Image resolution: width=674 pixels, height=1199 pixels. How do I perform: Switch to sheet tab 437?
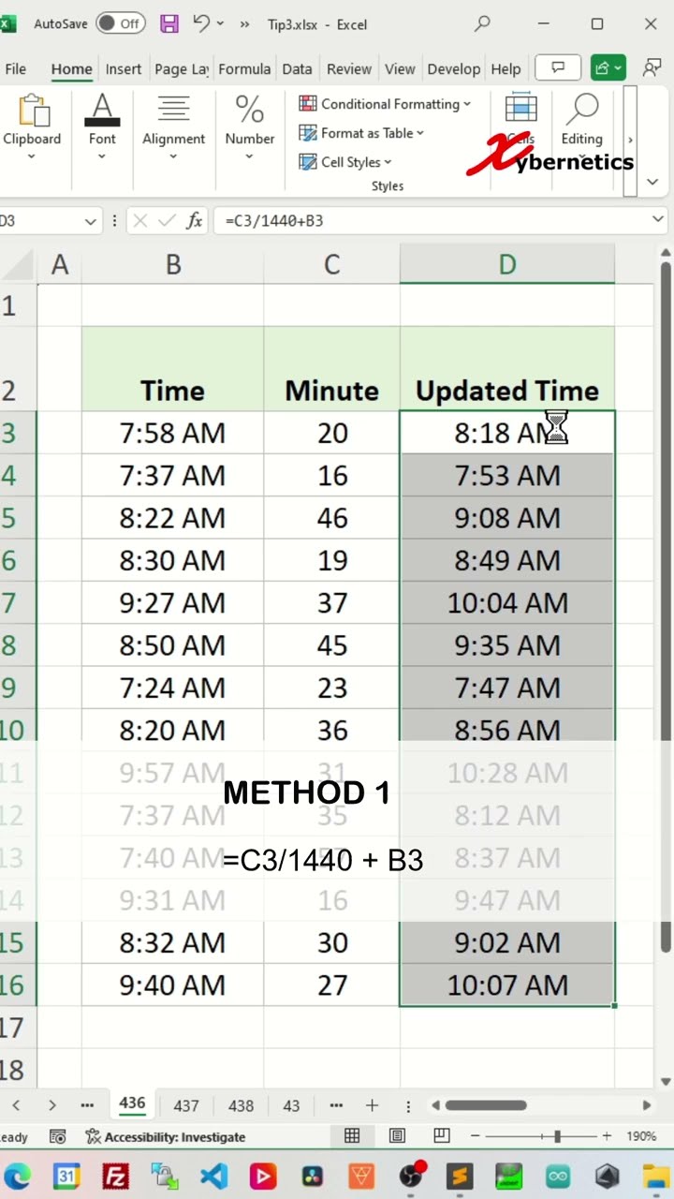pyautogui.click(x=186, y=1105)
